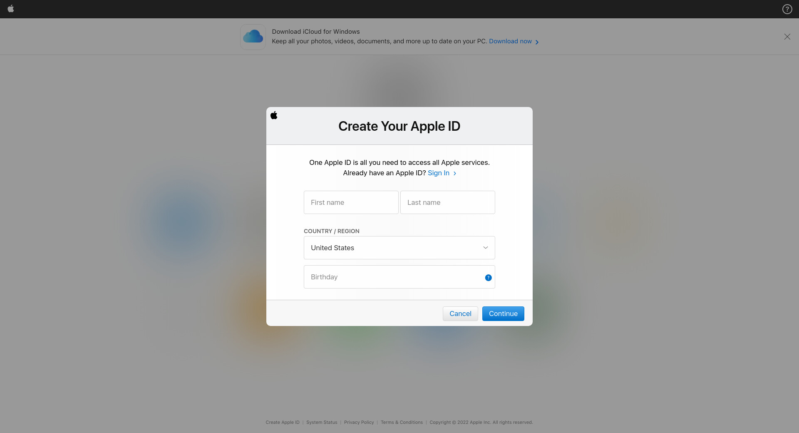Click the iCloud cloud icon in the banner

tap(253, 37)
